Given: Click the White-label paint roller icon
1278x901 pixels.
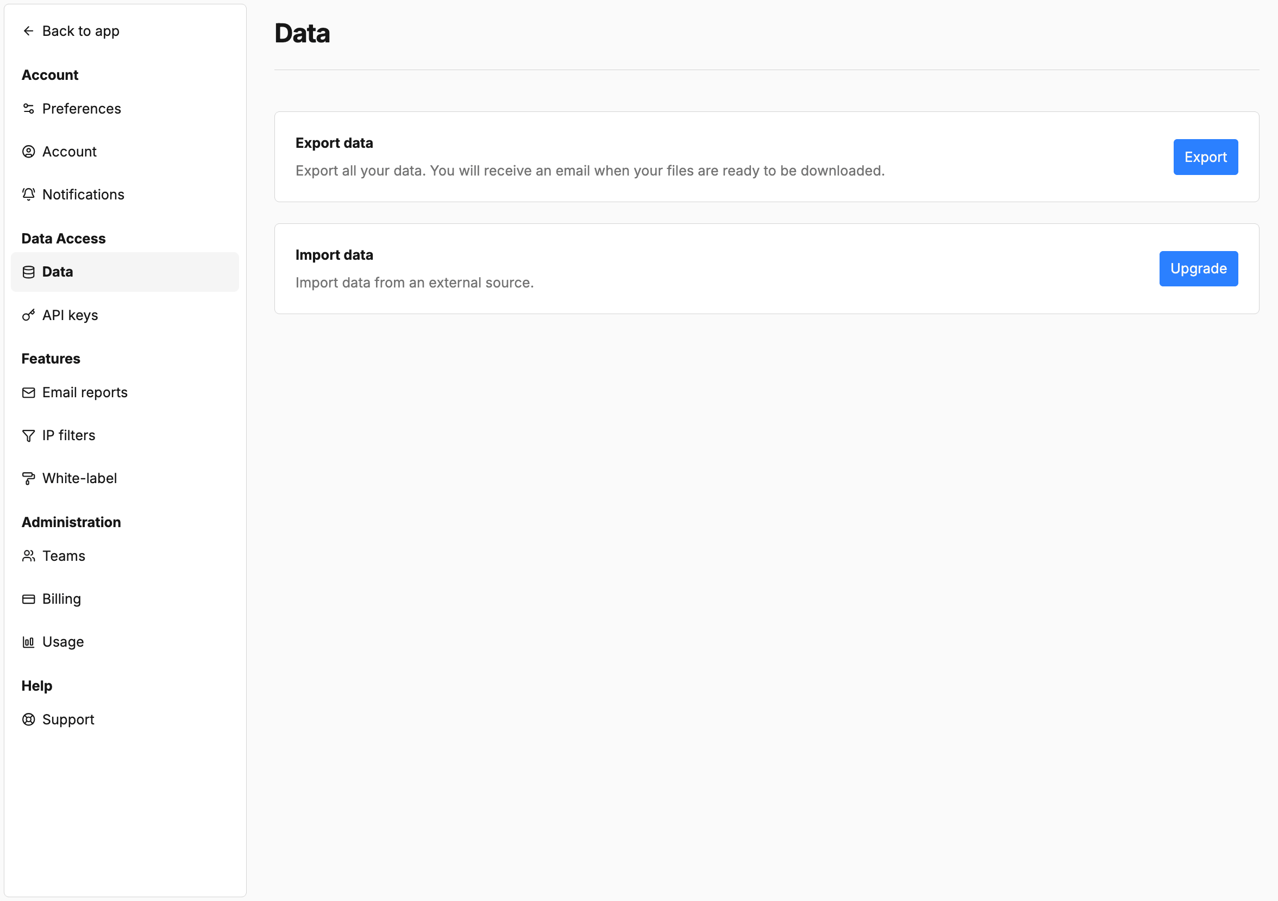Looking at the screenshot, I should coord(28,479).
